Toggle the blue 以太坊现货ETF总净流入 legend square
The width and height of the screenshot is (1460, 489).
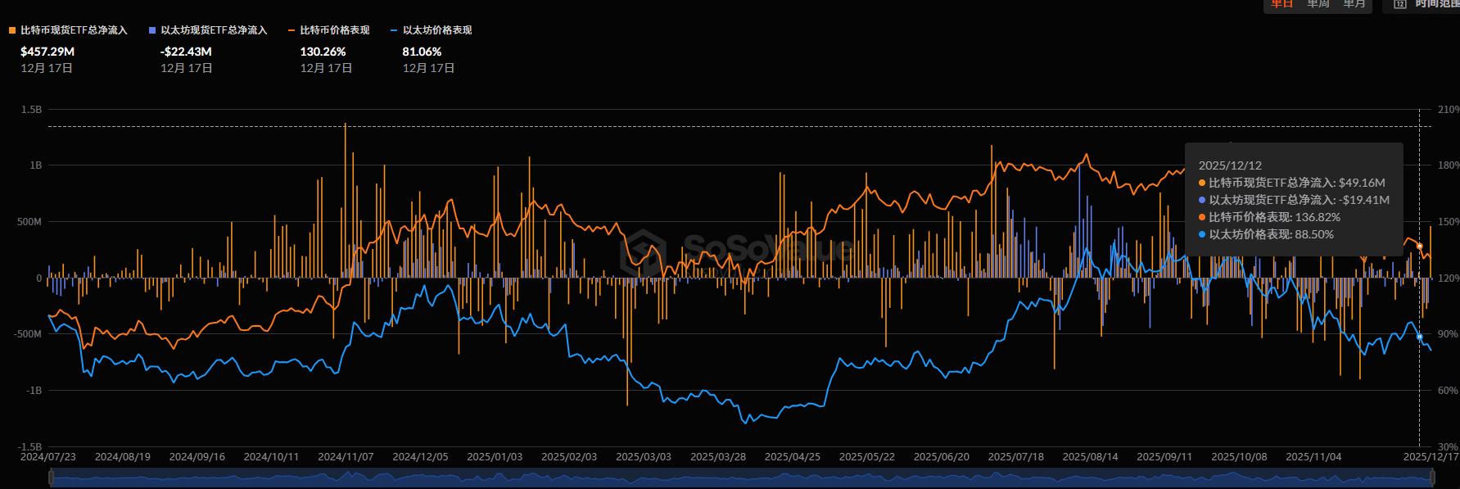(152, 30)
